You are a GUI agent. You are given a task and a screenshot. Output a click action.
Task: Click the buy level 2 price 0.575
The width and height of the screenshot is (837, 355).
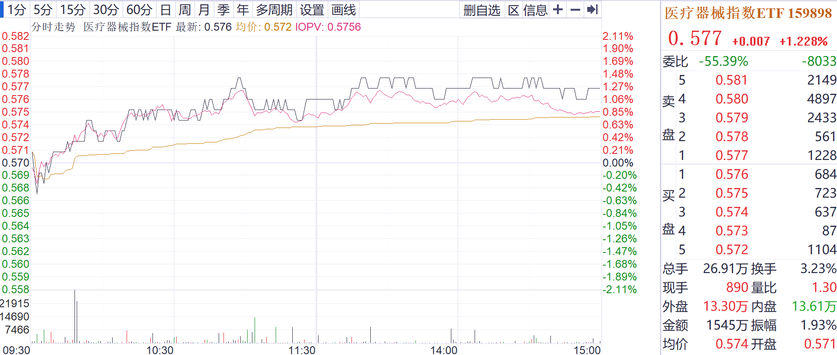(x=731, y=193)
